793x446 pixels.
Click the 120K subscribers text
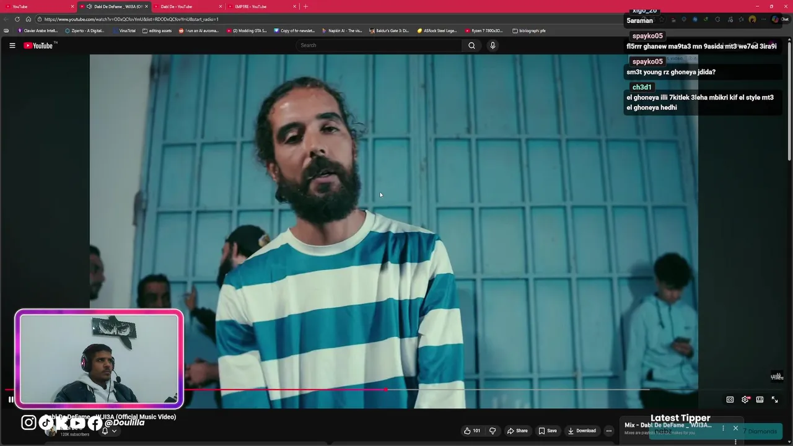pyautogui.click(x=75, y=434)
